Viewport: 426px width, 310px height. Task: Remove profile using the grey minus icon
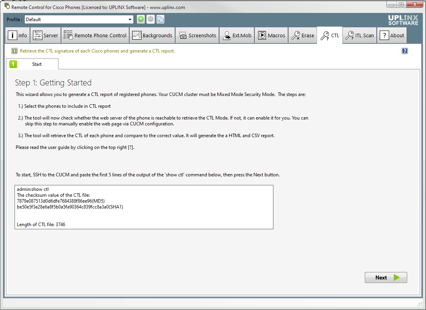[151, 19]
